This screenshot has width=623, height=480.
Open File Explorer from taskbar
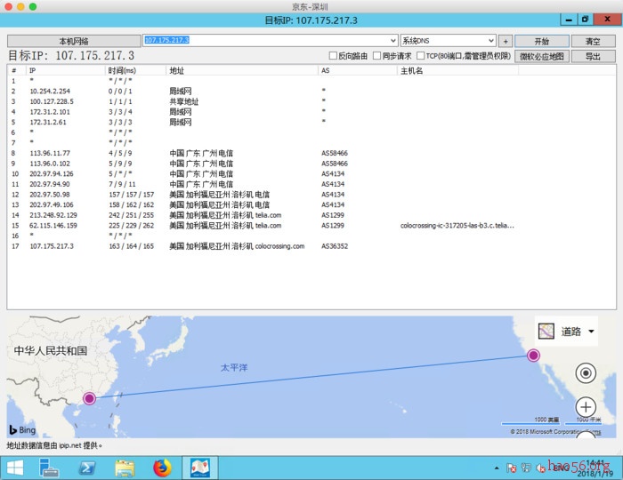[125, 468]
